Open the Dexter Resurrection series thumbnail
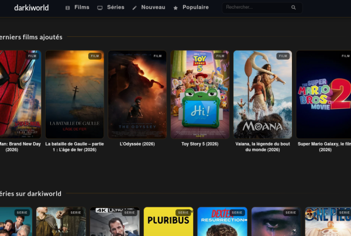Image resolution: width=351 pixels, height=236 pixels. coord(222,221)
